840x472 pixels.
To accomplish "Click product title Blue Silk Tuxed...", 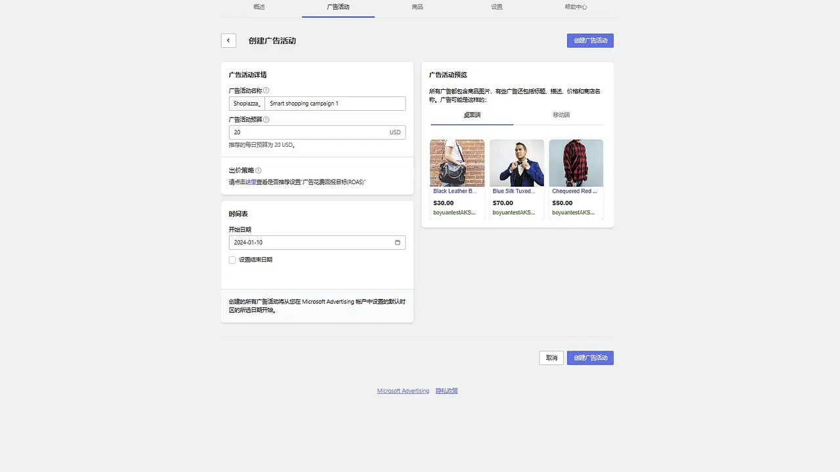I will [x=514, y=191].
